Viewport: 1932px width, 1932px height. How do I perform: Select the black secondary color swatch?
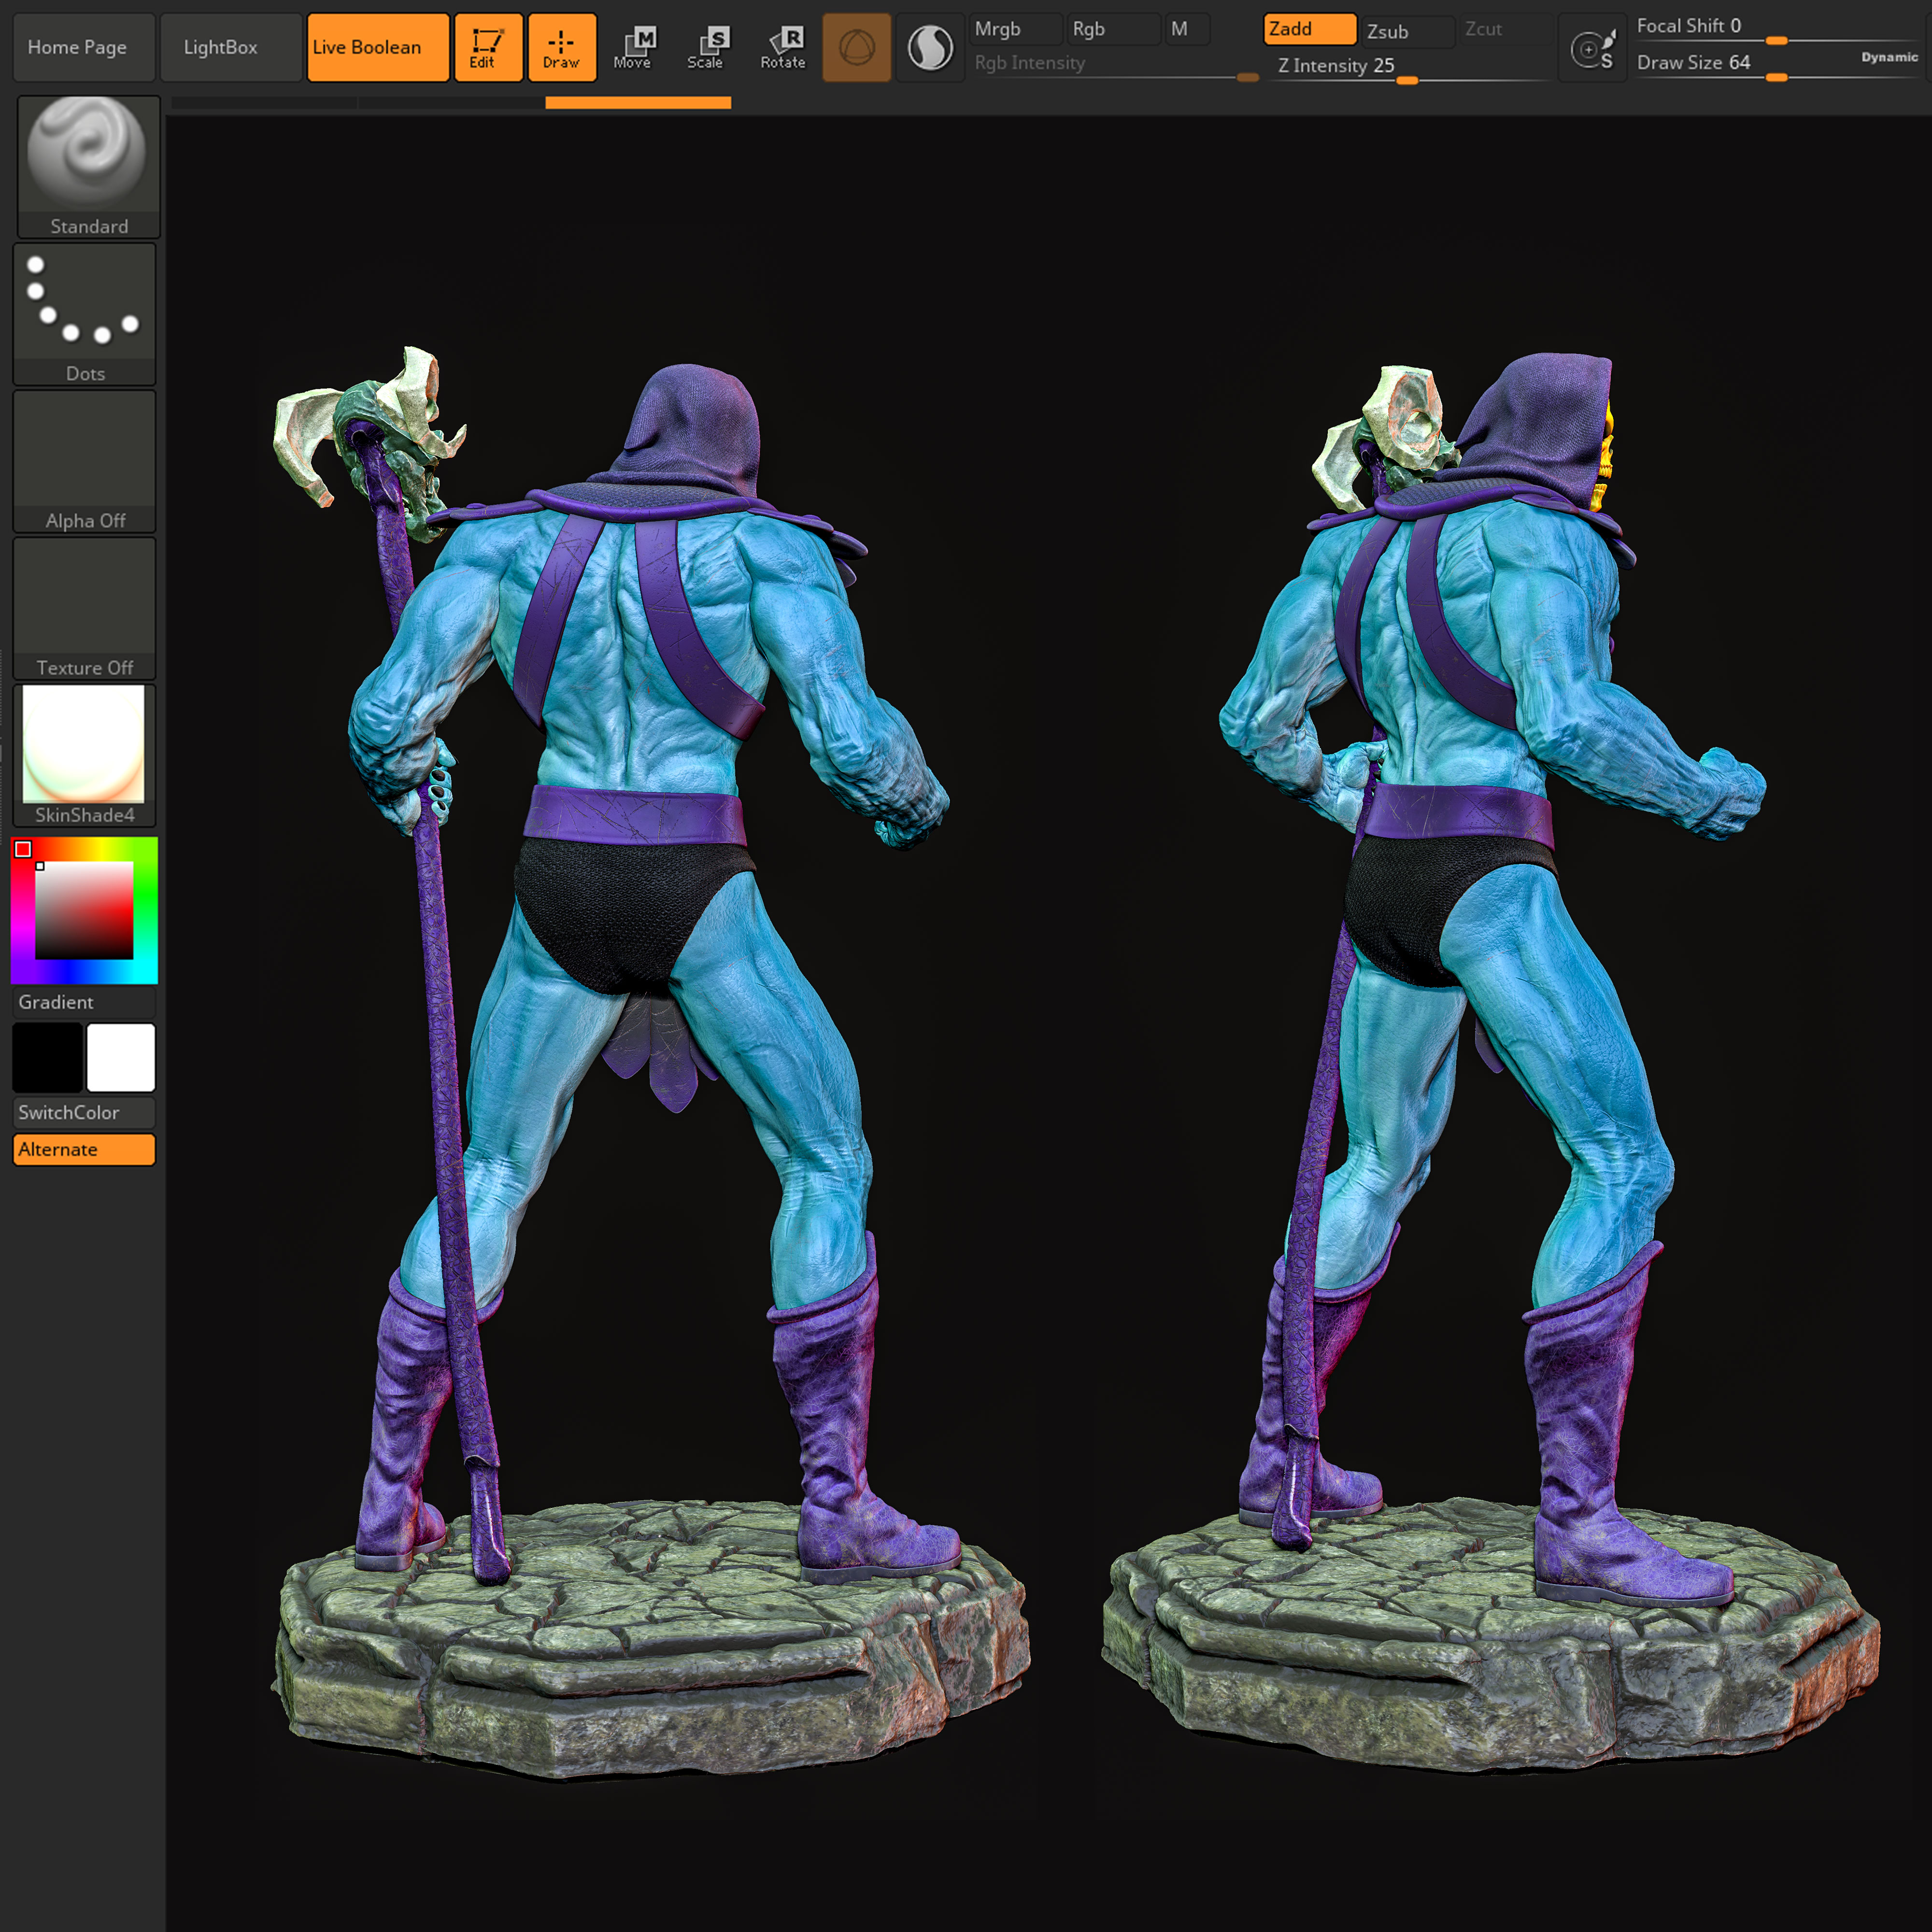tap(47, 1057)
